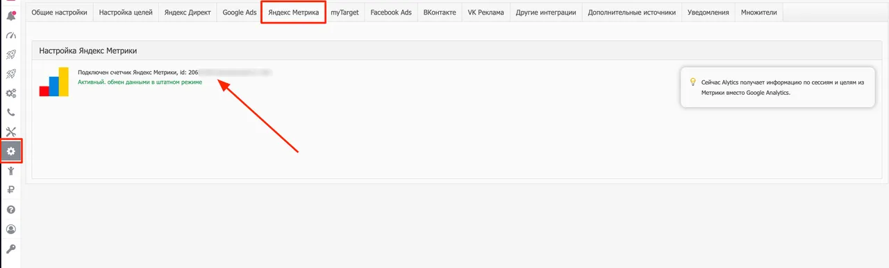Image resolution: width=889 pixels, height=268 pixels.
Task: Click the Yandex Metrika bar-chart logo
Action: point(53,82)
